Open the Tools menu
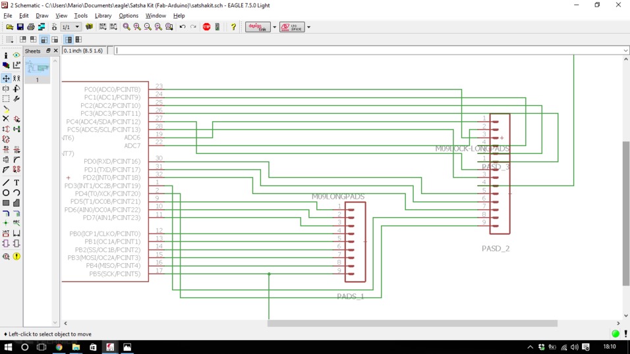 click(x=81, y=16)
